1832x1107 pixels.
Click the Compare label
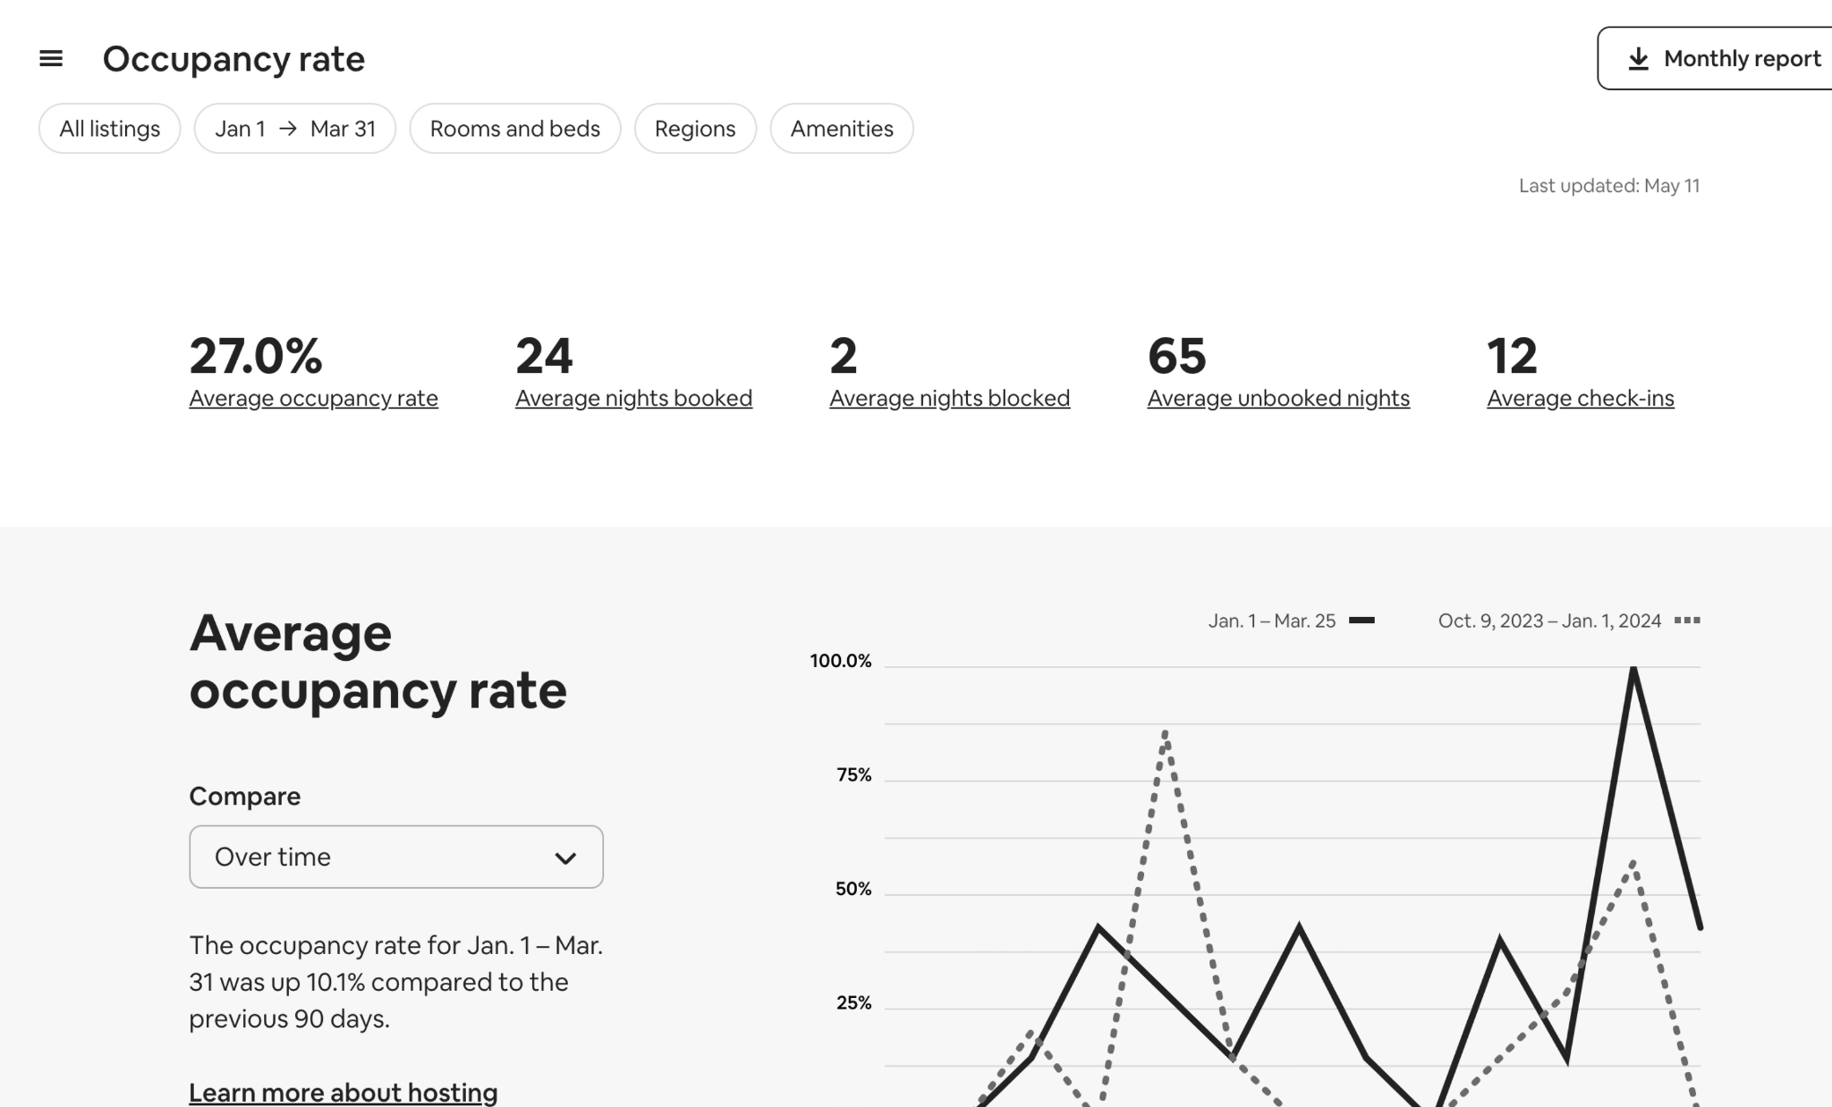coord(245,796)
